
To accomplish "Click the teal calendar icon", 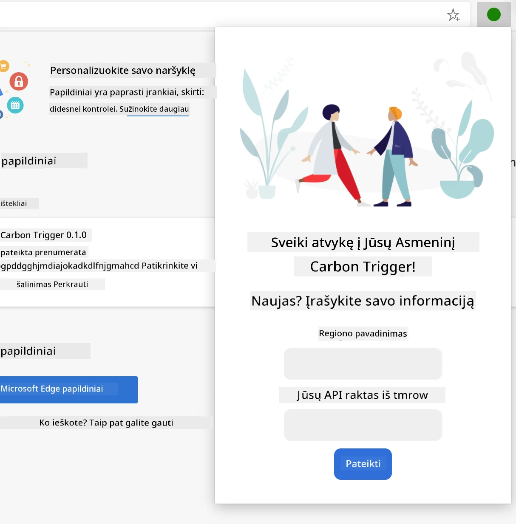I will coord(15,105).
